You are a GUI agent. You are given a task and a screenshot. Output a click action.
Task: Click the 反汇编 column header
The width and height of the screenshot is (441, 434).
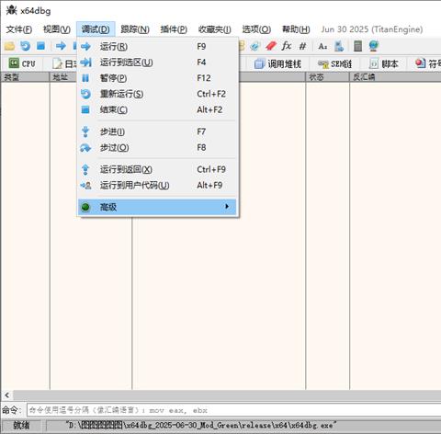tap(395, 77)
